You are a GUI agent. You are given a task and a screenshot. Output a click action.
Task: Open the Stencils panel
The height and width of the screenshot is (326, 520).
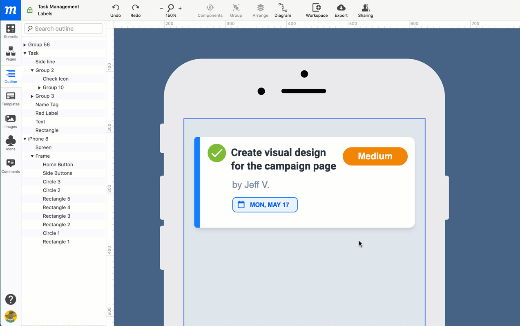coord(11,31)
